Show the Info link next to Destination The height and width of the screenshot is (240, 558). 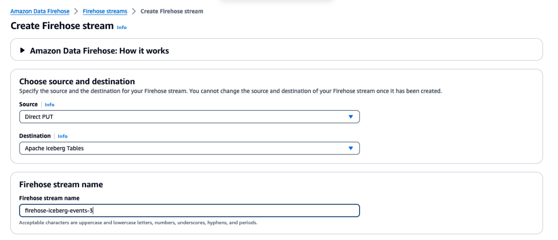63,136
